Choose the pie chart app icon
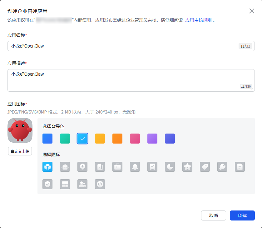 pos(170,167)
